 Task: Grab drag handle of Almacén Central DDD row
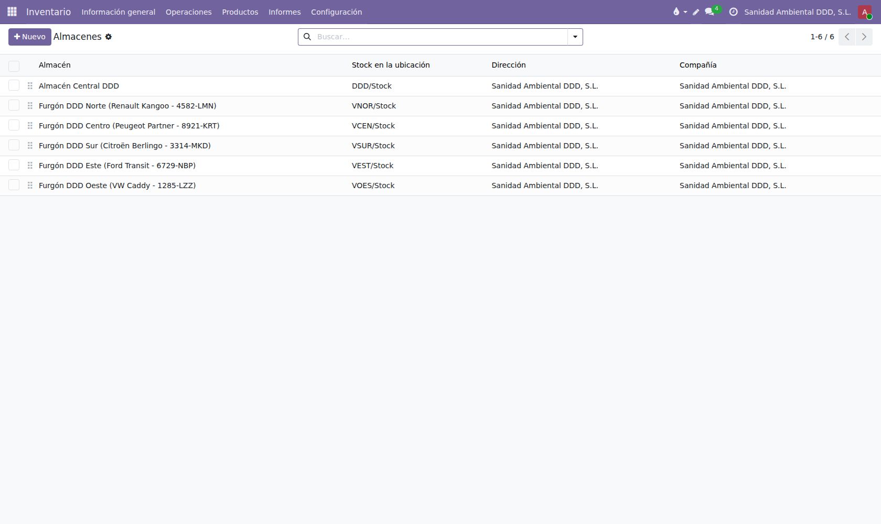(30, 86)
